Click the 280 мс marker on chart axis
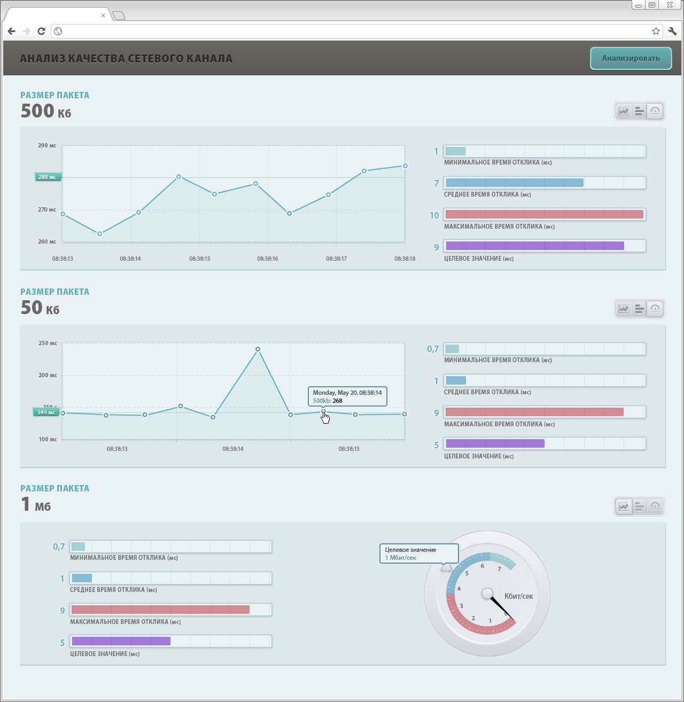This screenshot has height=702, width=684. tap(48, 177)
